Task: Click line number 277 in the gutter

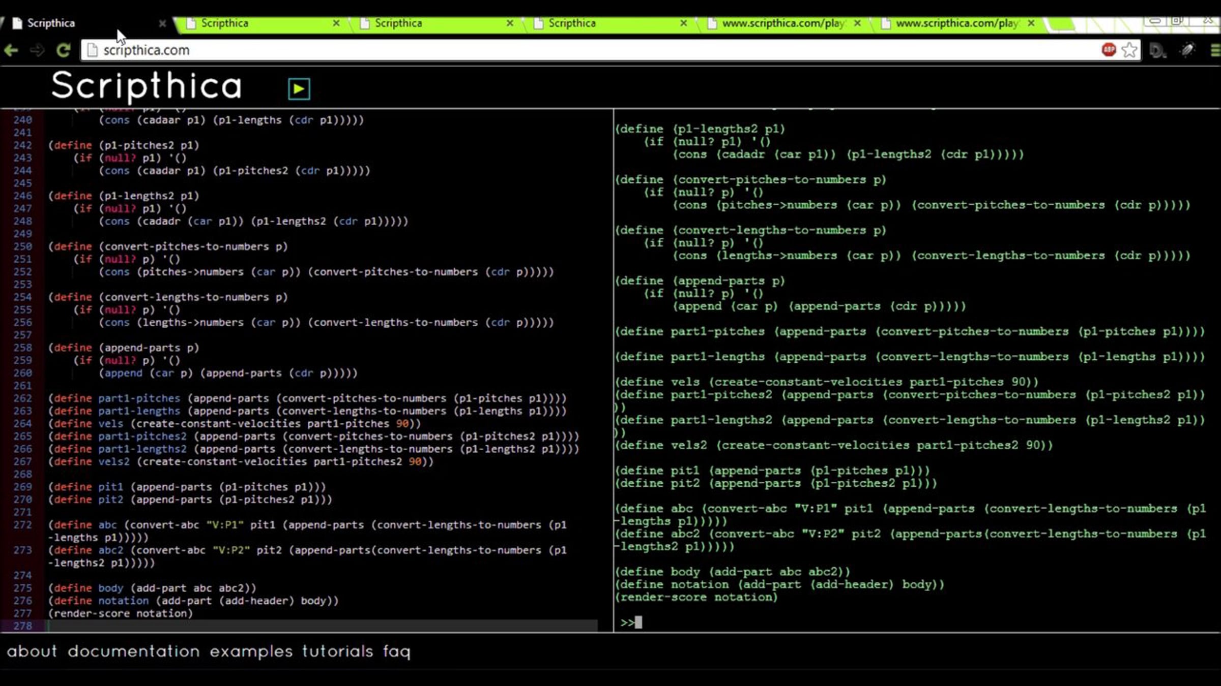Action: [22, 613]
